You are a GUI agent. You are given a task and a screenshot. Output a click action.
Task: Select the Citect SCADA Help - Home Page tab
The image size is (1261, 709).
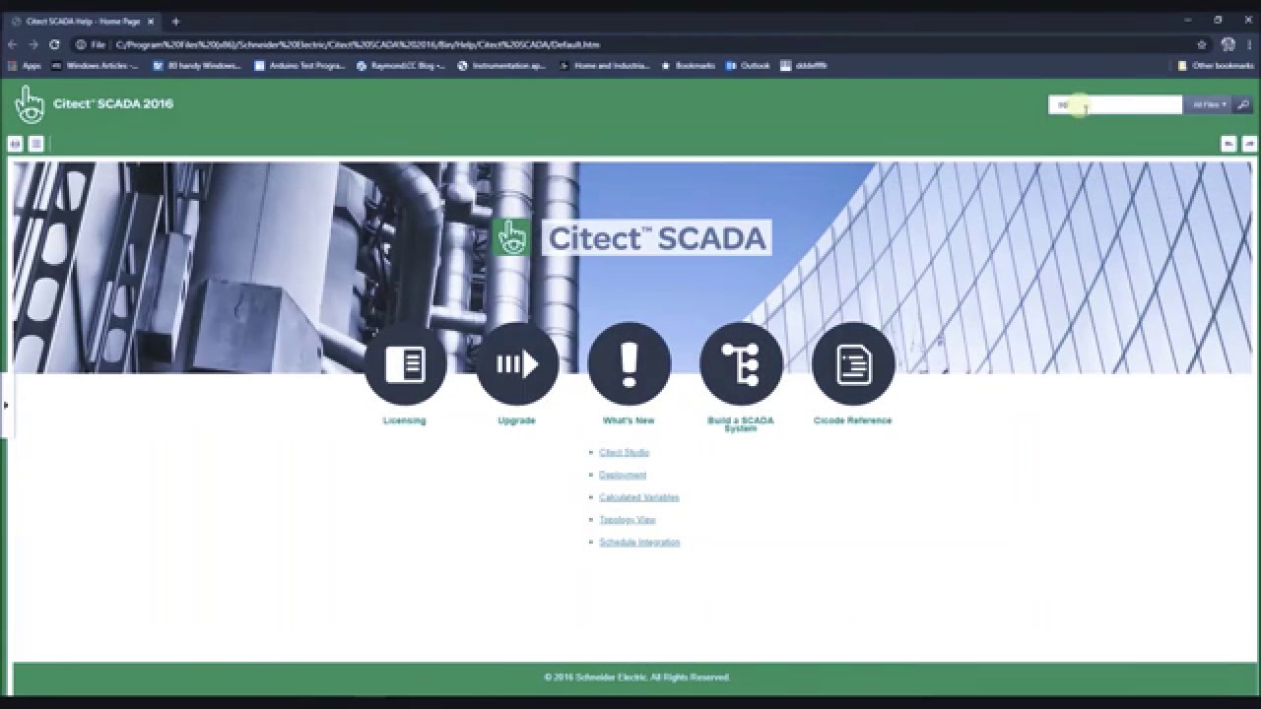83,21
